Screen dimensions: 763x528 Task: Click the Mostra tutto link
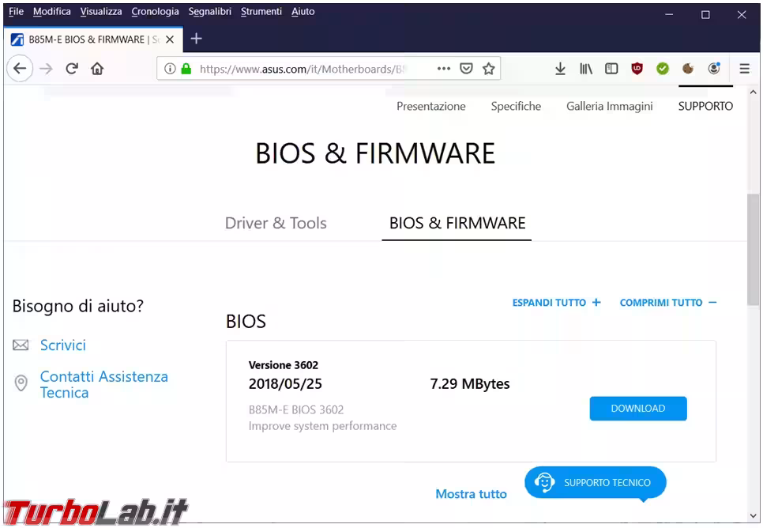471,494
